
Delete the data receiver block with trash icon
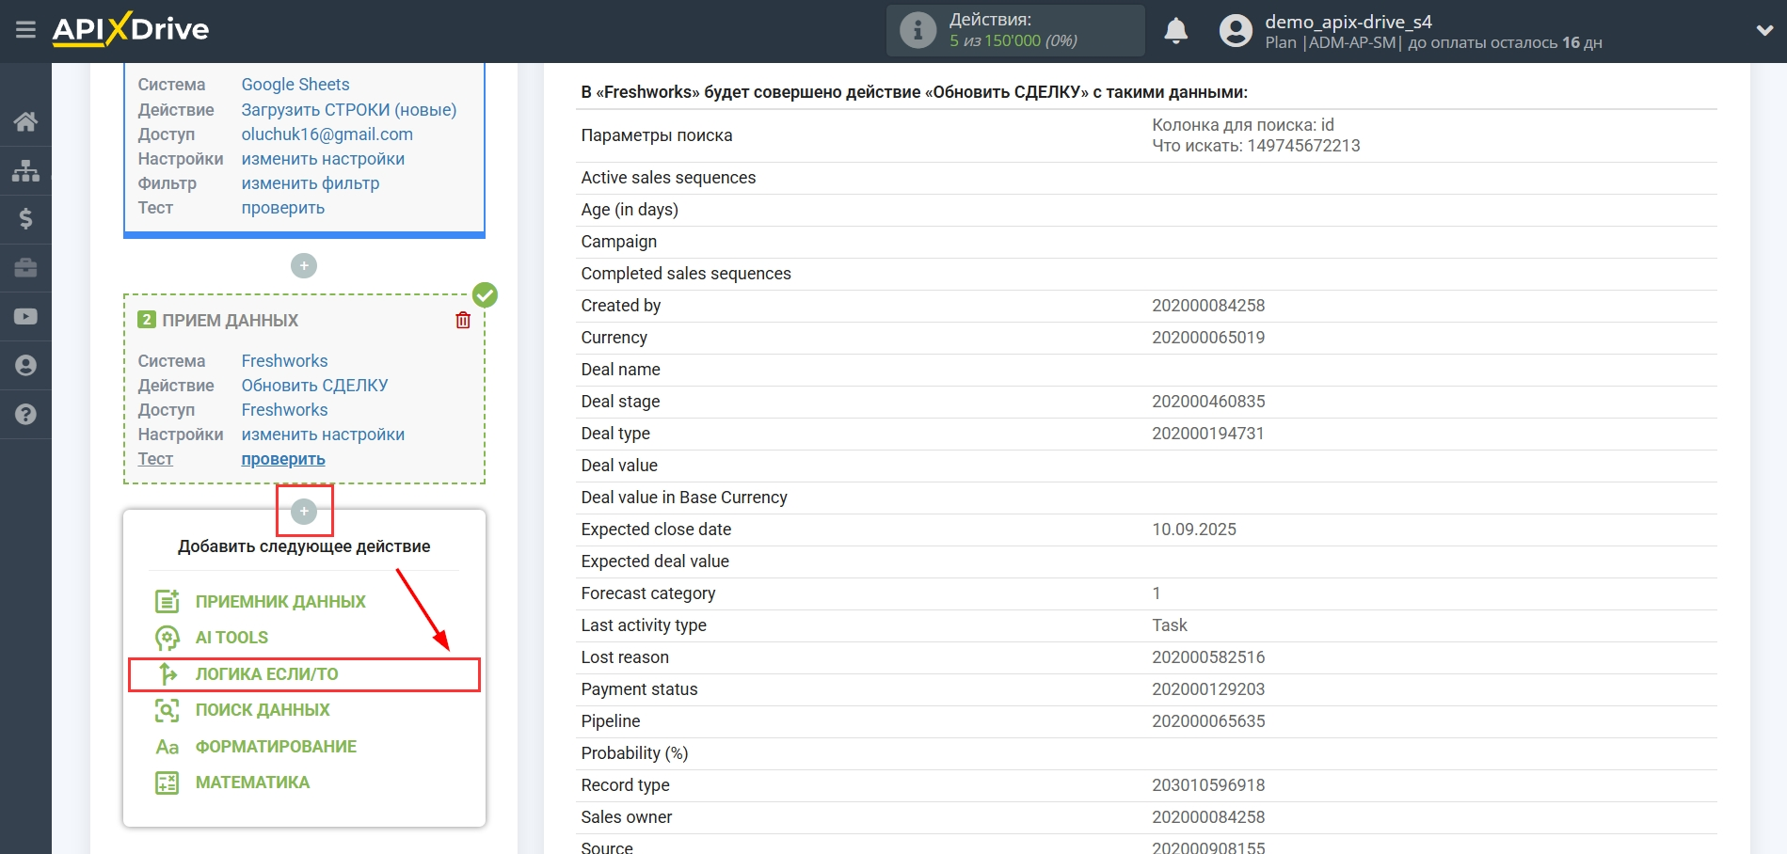[x=463, y=321]
